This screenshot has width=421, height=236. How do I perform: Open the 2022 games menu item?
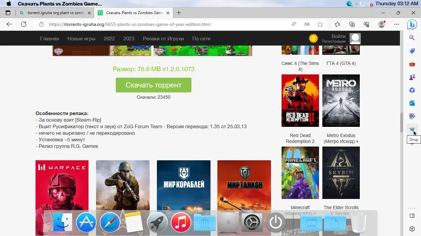click(x=109, y=39)
